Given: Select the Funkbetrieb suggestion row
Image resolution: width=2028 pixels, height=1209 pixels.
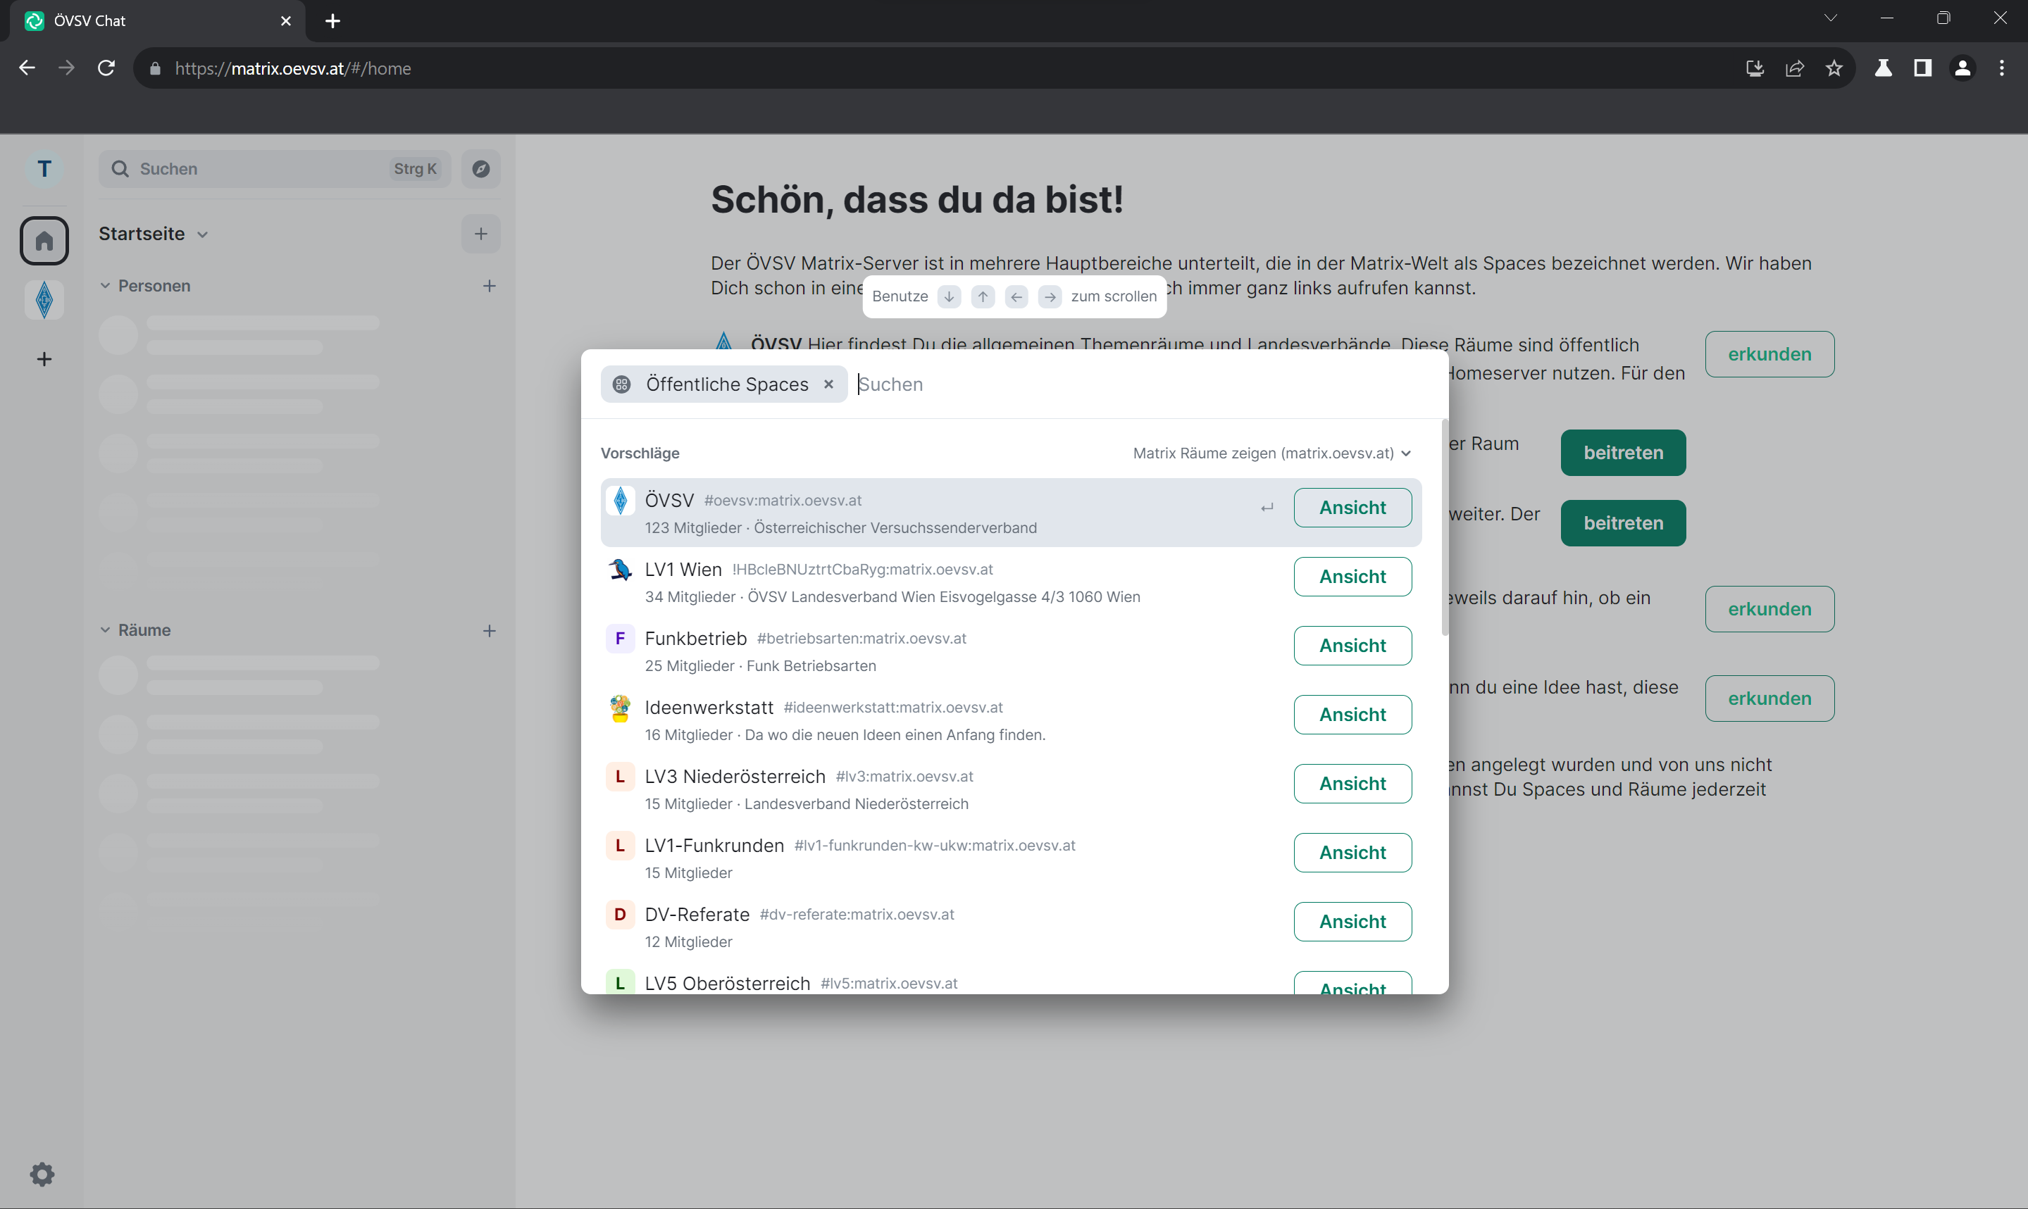Looking at the screenshot, I should click(1011, 651).
